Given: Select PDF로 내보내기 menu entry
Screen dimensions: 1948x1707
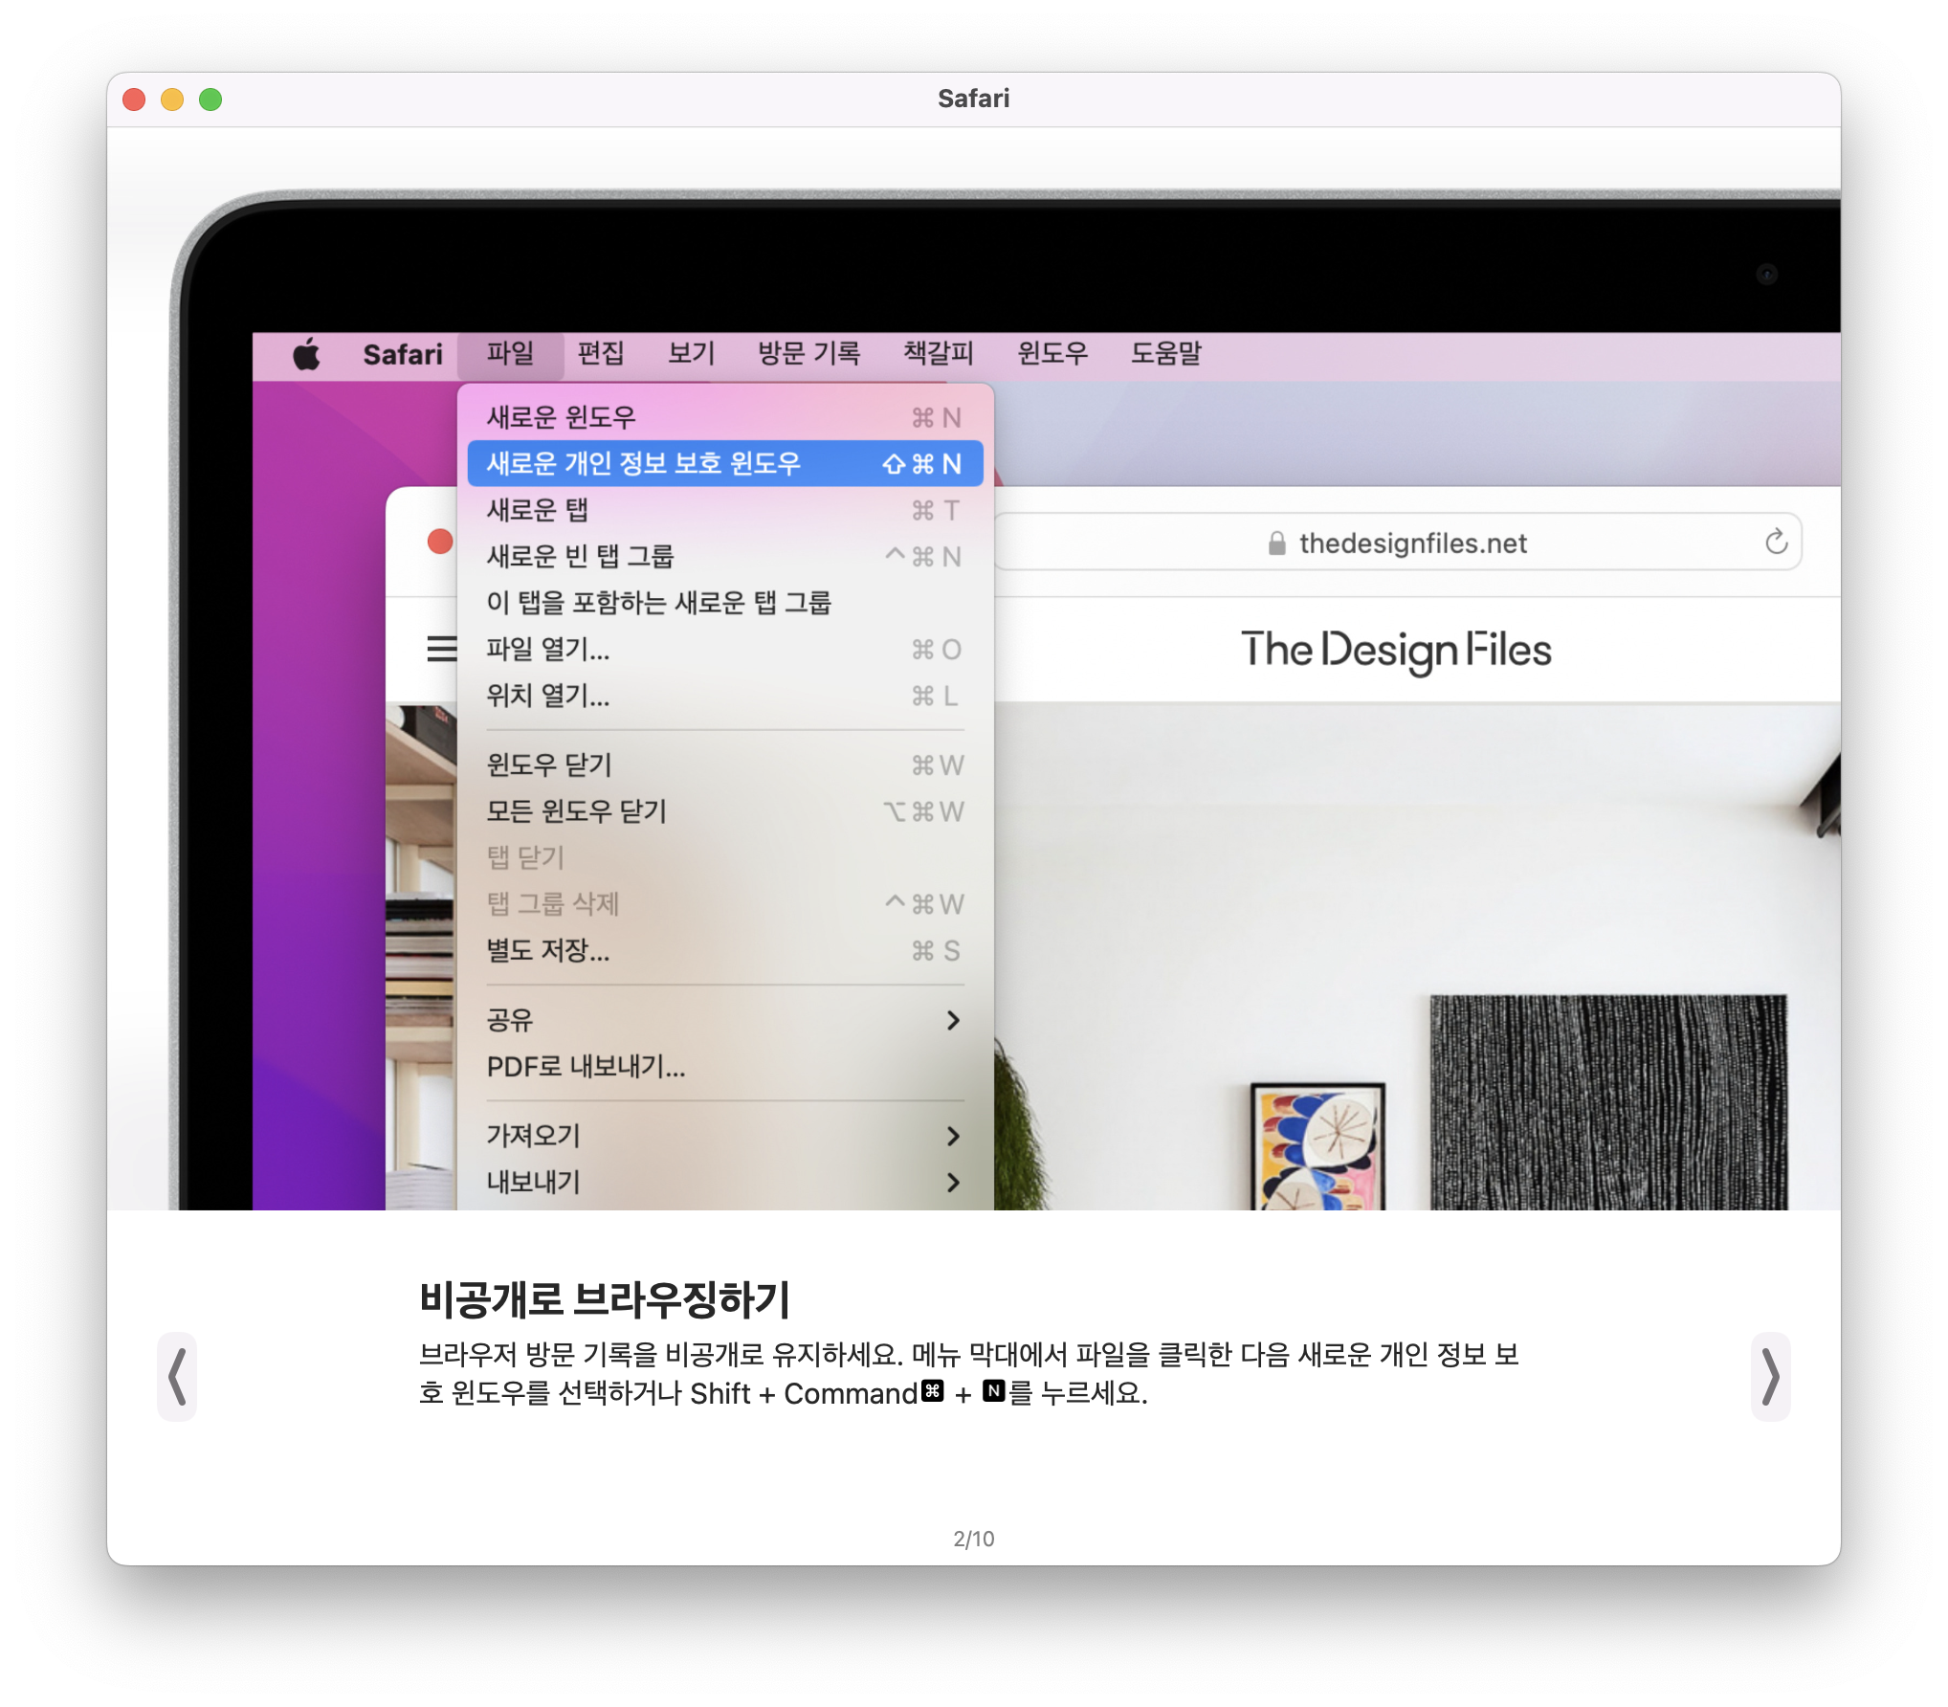Looking at the screenshot, I should pyautogui.click(x=586, y=1067).
